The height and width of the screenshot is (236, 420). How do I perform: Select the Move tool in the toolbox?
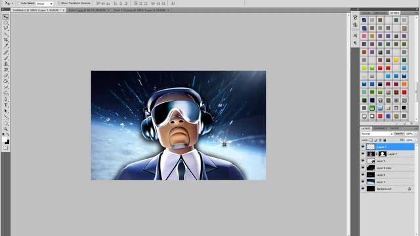coord(6,17)
